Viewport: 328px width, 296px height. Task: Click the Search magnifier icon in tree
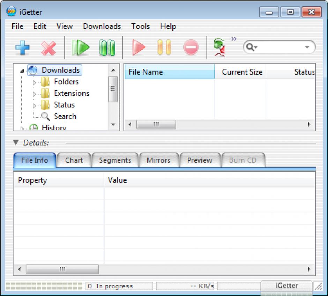[x=45, y=116]
